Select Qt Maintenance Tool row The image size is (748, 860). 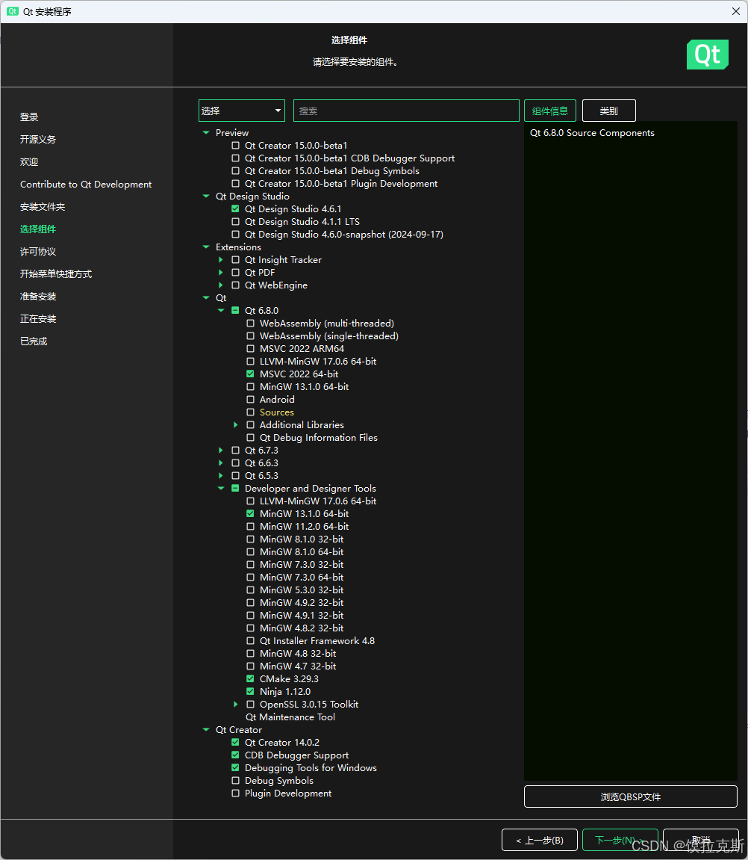(x=290, y=717)
